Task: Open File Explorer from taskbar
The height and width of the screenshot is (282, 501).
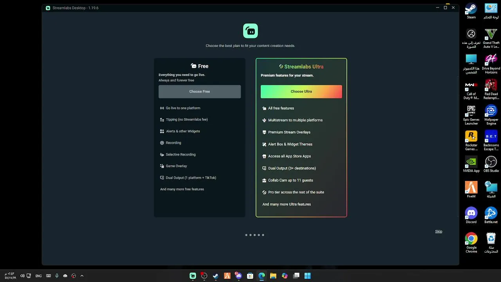Action: coord(273,276)
